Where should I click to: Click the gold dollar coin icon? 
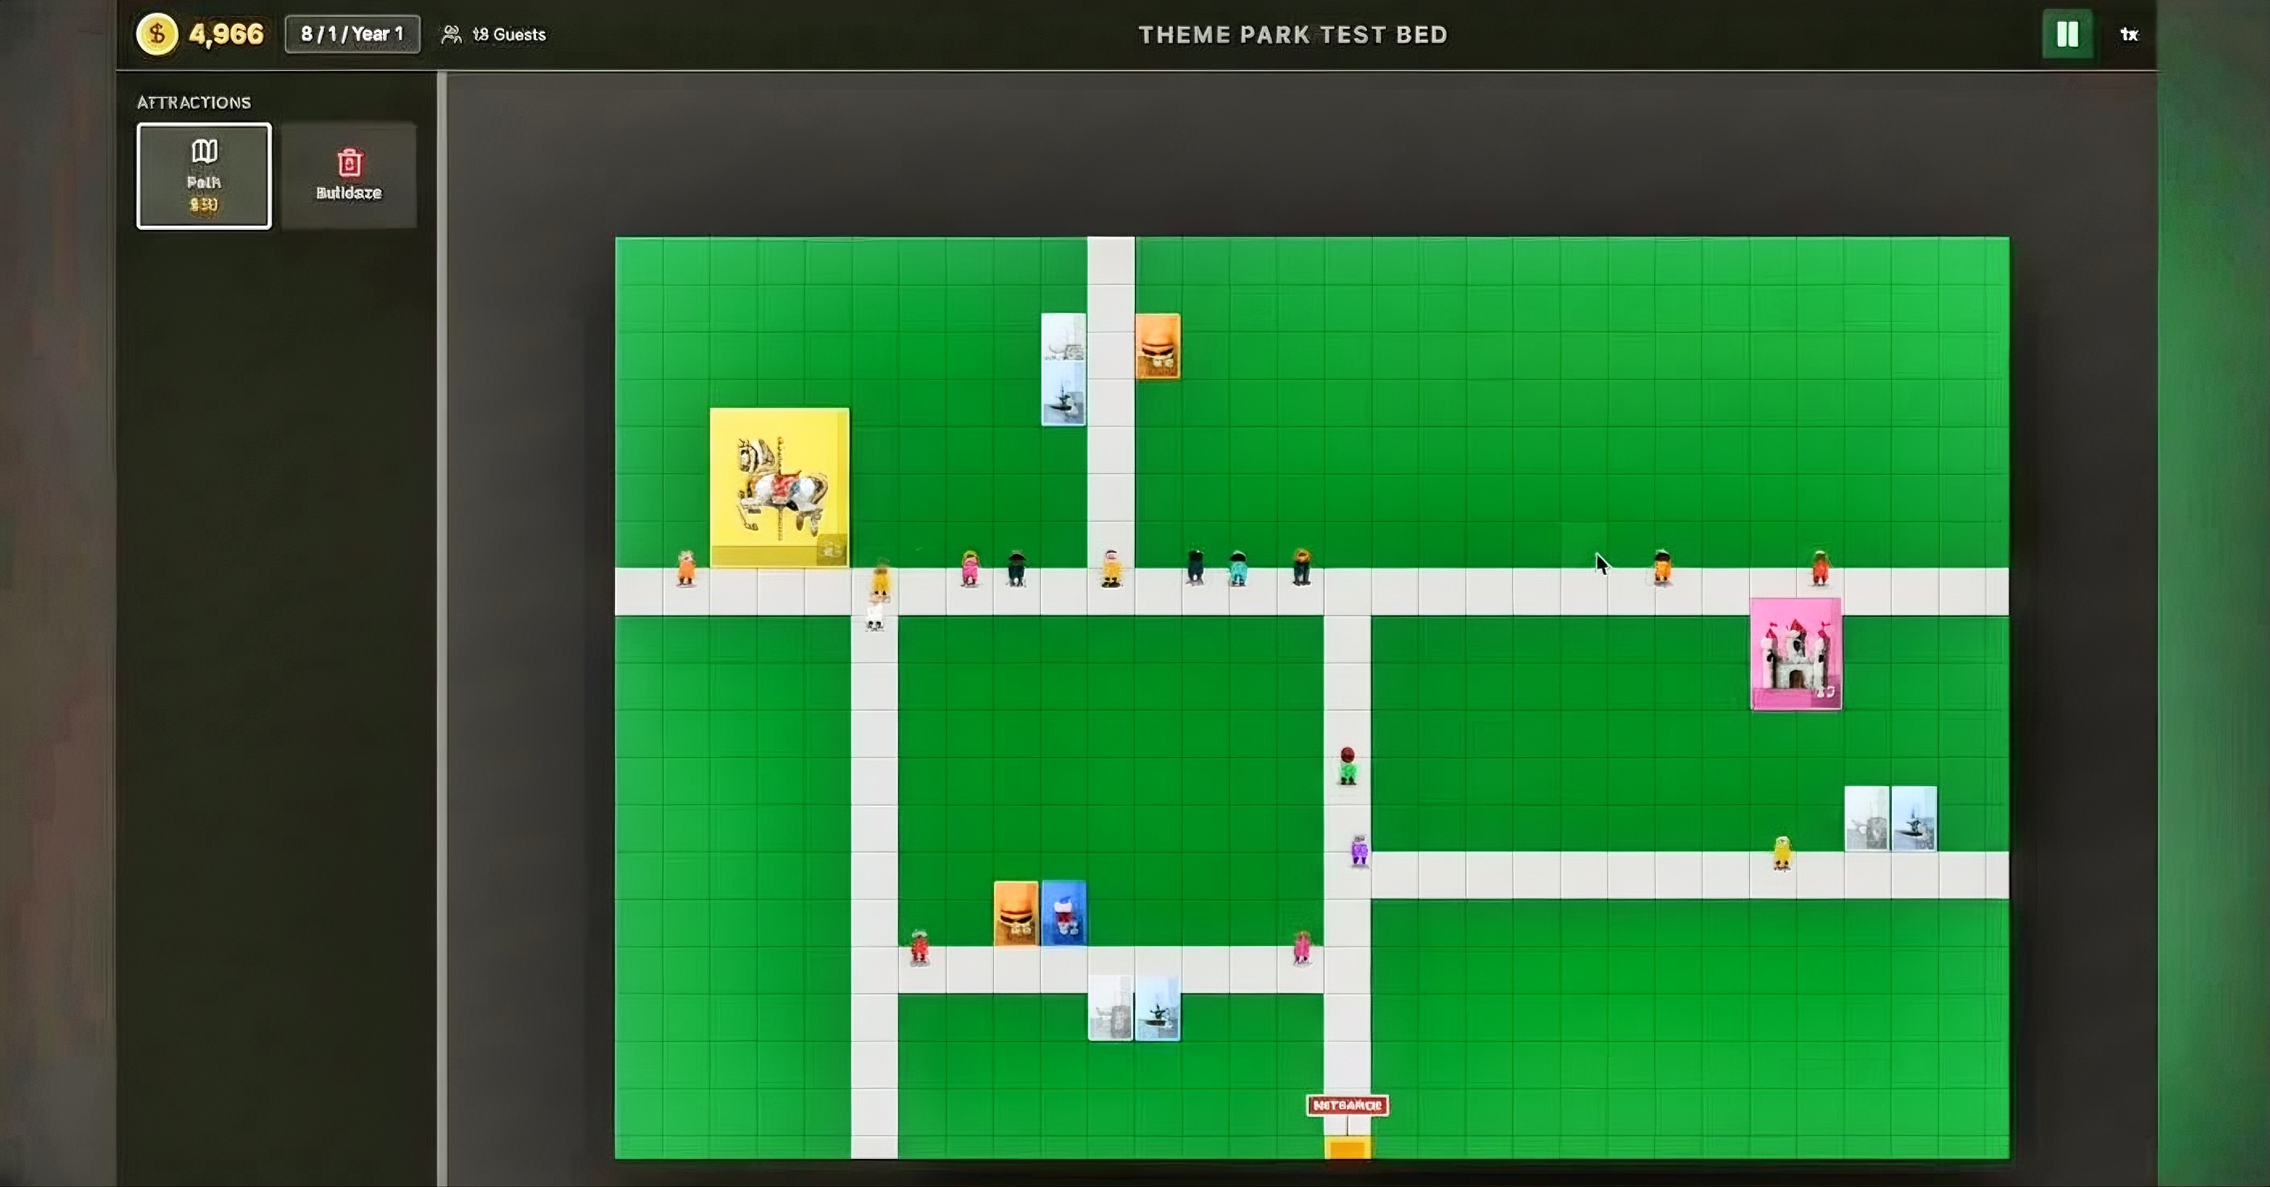coord(157,35)
